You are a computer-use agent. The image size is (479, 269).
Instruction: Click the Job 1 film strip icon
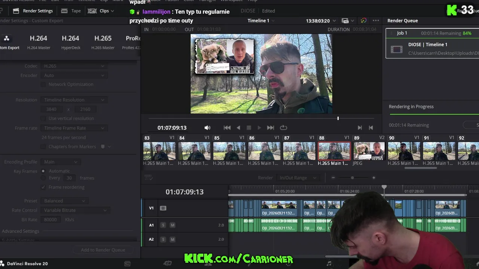396,49
